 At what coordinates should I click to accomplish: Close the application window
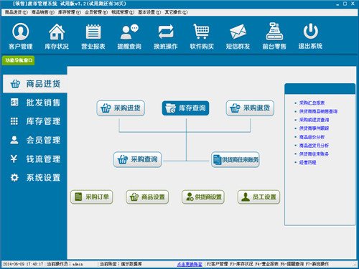[x=353, y=4]
